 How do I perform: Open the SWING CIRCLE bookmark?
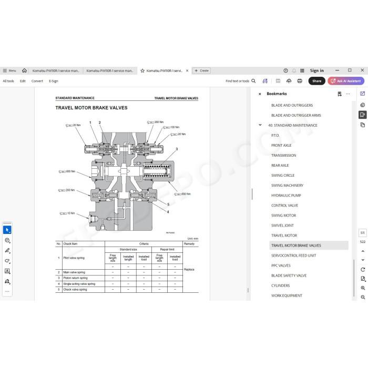coord(283,175)
